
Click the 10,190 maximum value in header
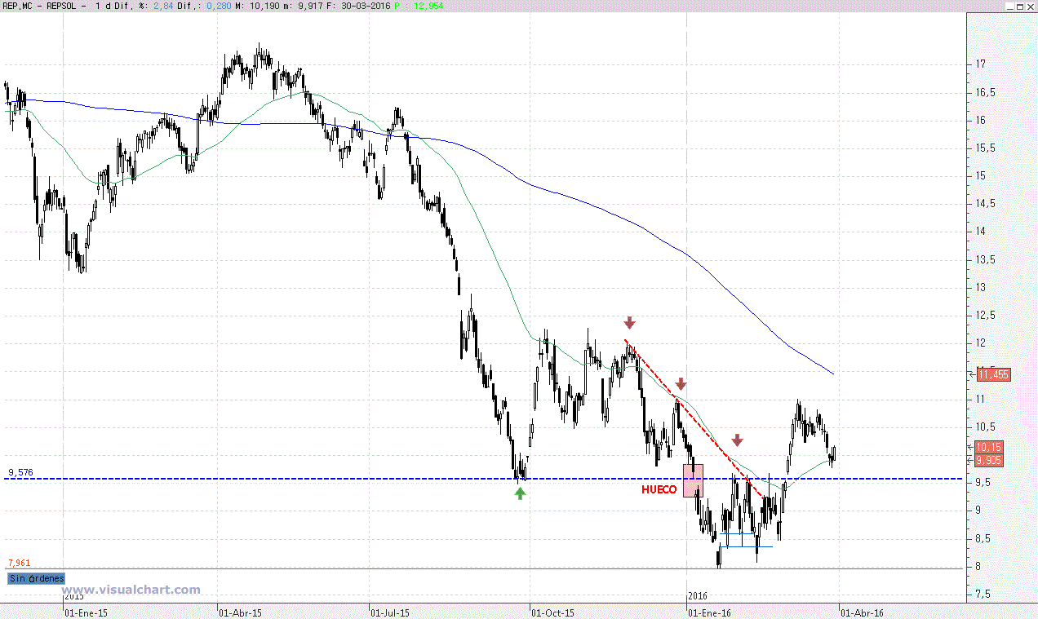264,7
